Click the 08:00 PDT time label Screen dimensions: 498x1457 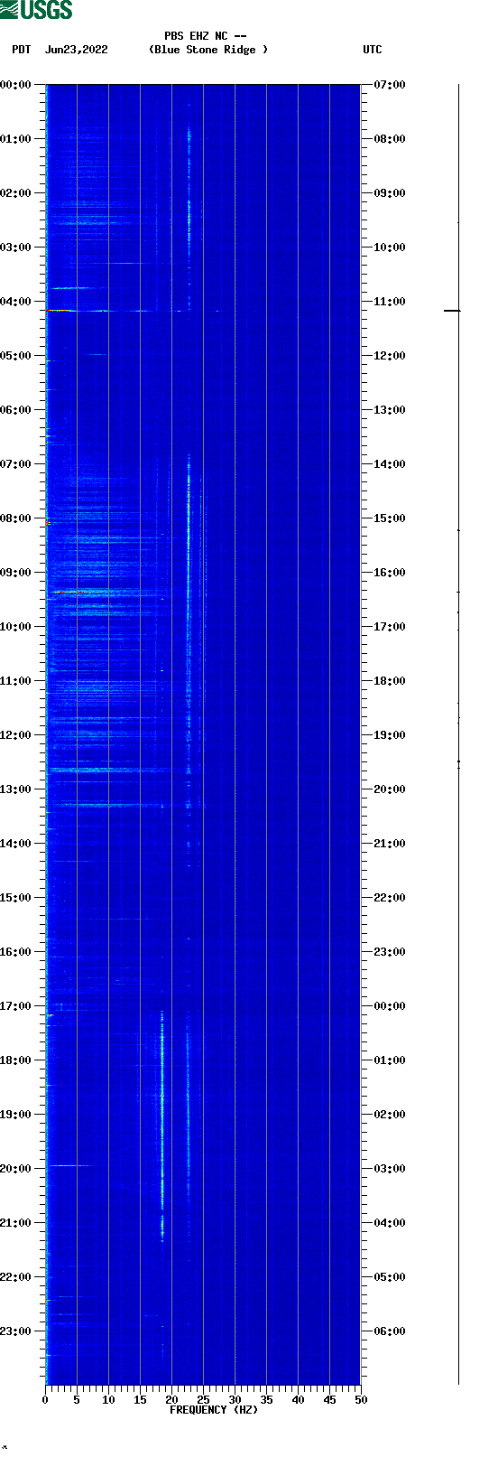coord(16,518)
